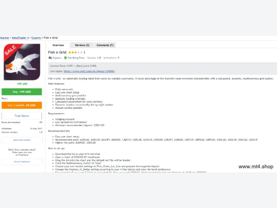277x208 pixels.
Task: Click the 'Demo downloaded' count row
Action: [x=22, y=122]
